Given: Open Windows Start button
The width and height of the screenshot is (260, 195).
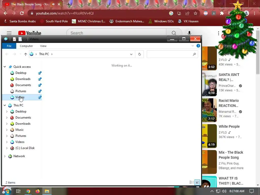Looking at the screenshot, I should click(x=6, y=191).
